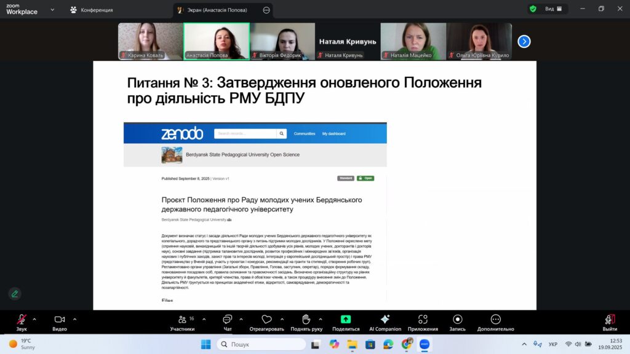
Task: Switch to the Конференция tab
Action: coord(91,10)
